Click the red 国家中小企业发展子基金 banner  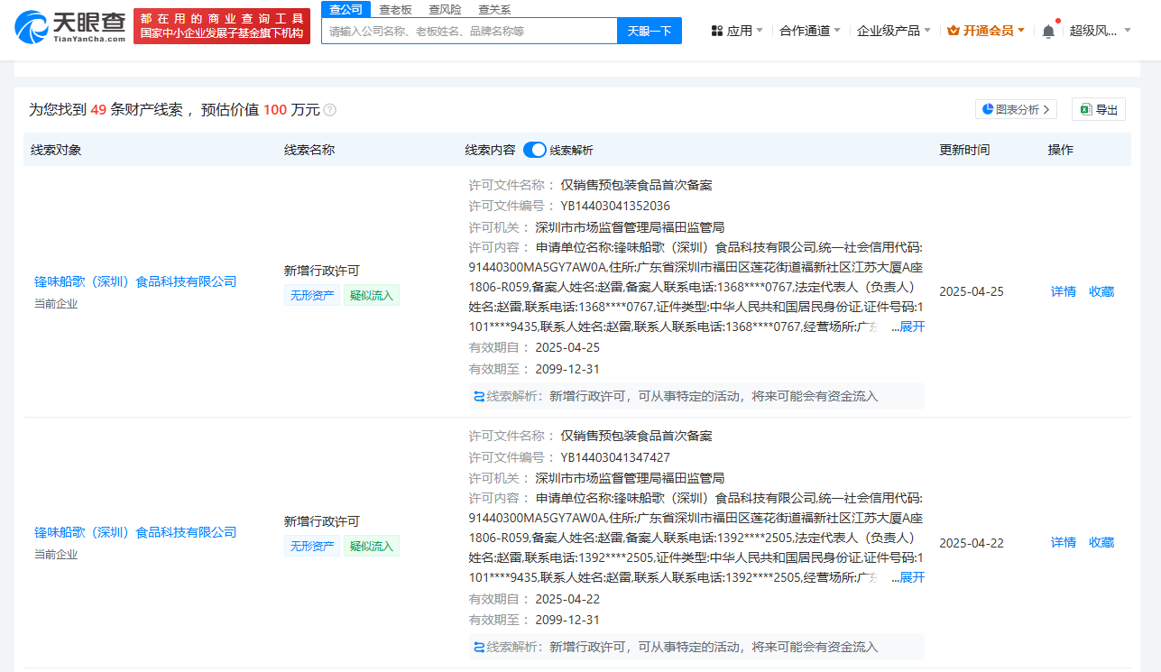pos(222,26)
